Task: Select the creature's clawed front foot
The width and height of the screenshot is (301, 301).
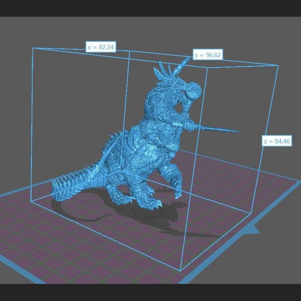Action: tap(152, 203)
